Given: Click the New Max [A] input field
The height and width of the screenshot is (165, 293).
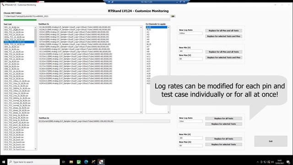Looking at the screenshot, I should (190, 145).
